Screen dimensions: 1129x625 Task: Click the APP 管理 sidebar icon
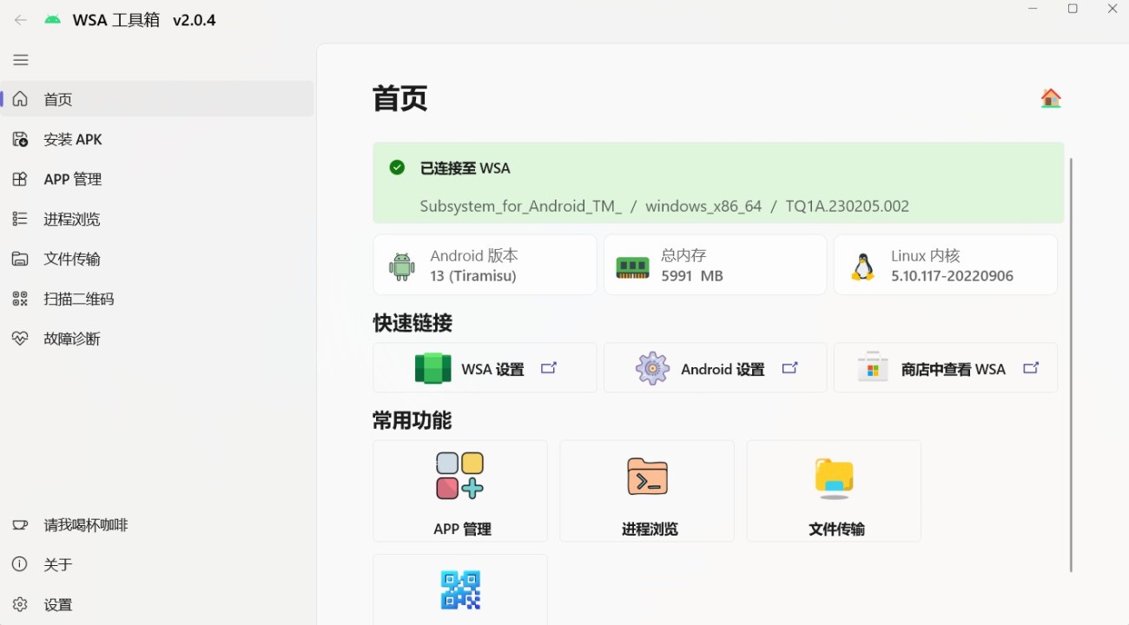[20, 179]
